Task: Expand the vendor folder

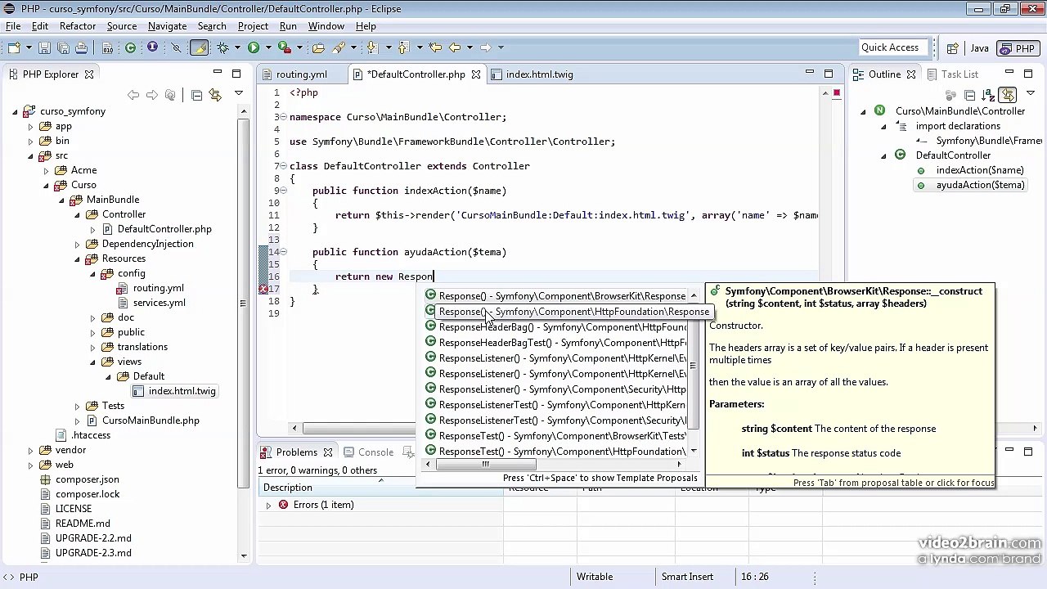Action: tap(30, 450)
